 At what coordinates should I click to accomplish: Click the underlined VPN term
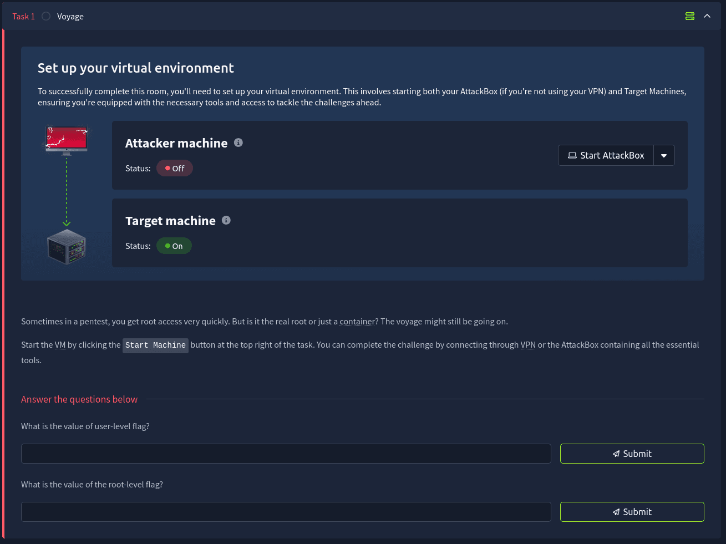(x=528, y=345)
